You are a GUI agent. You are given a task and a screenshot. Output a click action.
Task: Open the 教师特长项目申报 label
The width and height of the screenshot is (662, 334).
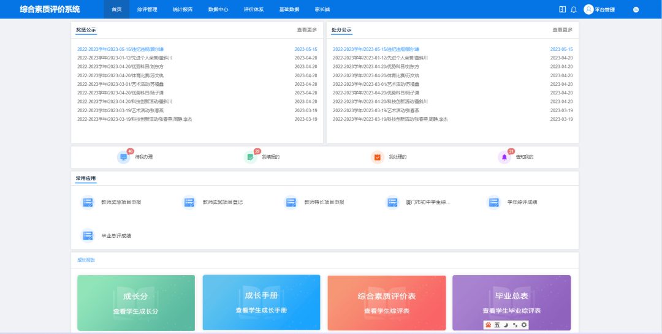pyautogui.click(x=324, y=202)
